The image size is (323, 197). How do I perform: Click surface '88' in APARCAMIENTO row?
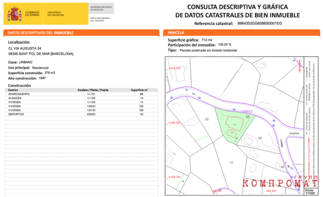tap(141, 94)
